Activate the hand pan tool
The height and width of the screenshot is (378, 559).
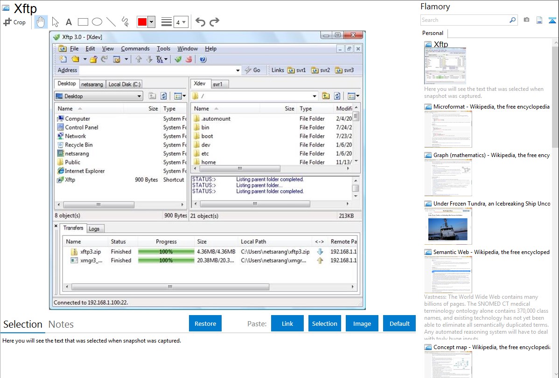(41, 22)
